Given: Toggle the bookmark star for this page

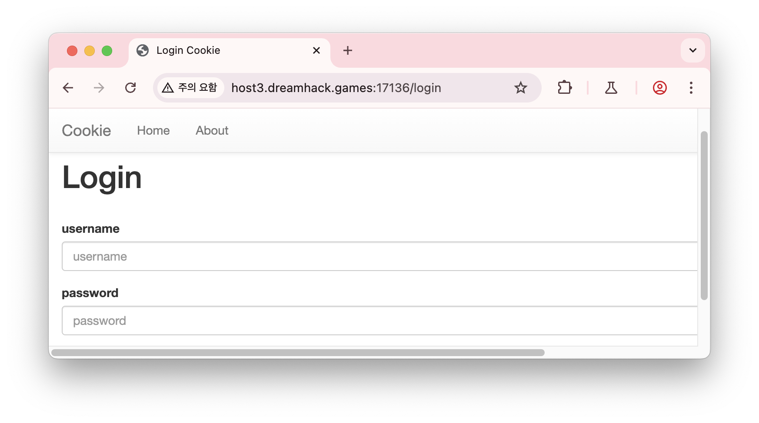Looking at the screenshot, I should [520, 88].
